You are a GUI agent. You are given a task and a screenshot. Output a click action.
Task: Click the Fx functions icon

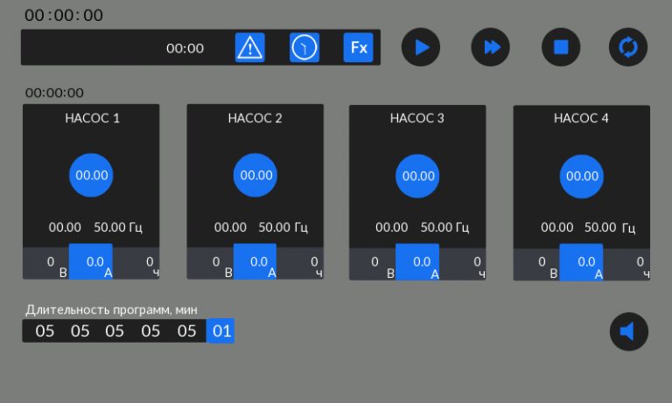point(359,47)
